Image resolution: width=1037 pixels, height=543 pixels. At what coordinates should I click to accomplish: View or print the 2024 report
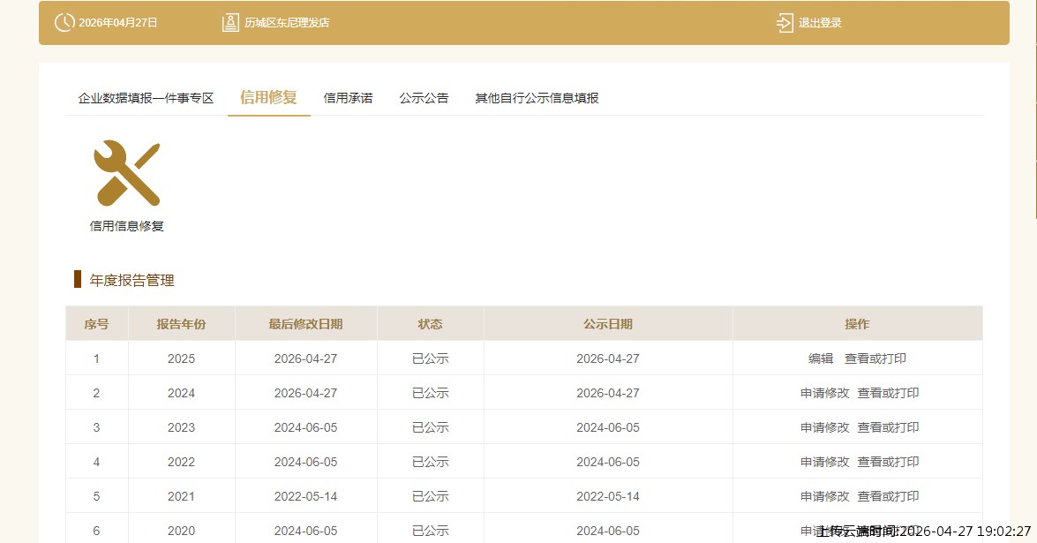888,394
